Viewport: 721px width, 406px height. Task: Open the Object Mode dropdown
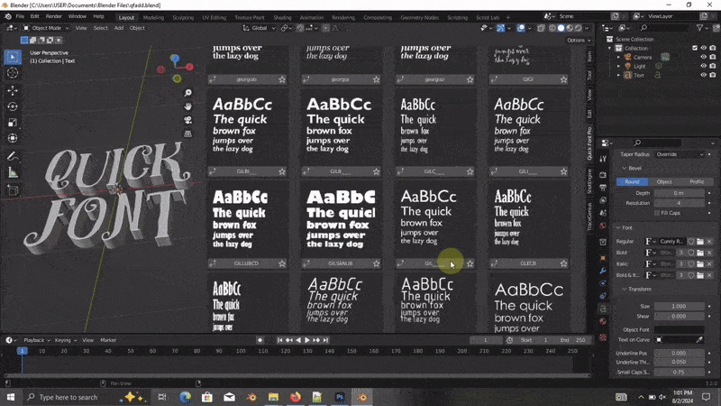click(x=46, y=28)
